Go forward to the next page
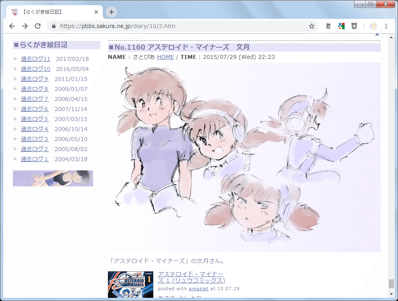The width and height of the screenshot is (398, 301). coord(24,26)
